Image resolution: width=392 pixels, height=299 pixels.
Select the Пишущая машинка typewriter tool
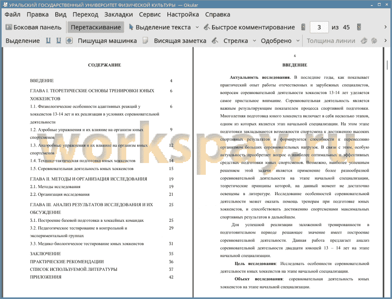pyautogui.click(x=107, y=41)
